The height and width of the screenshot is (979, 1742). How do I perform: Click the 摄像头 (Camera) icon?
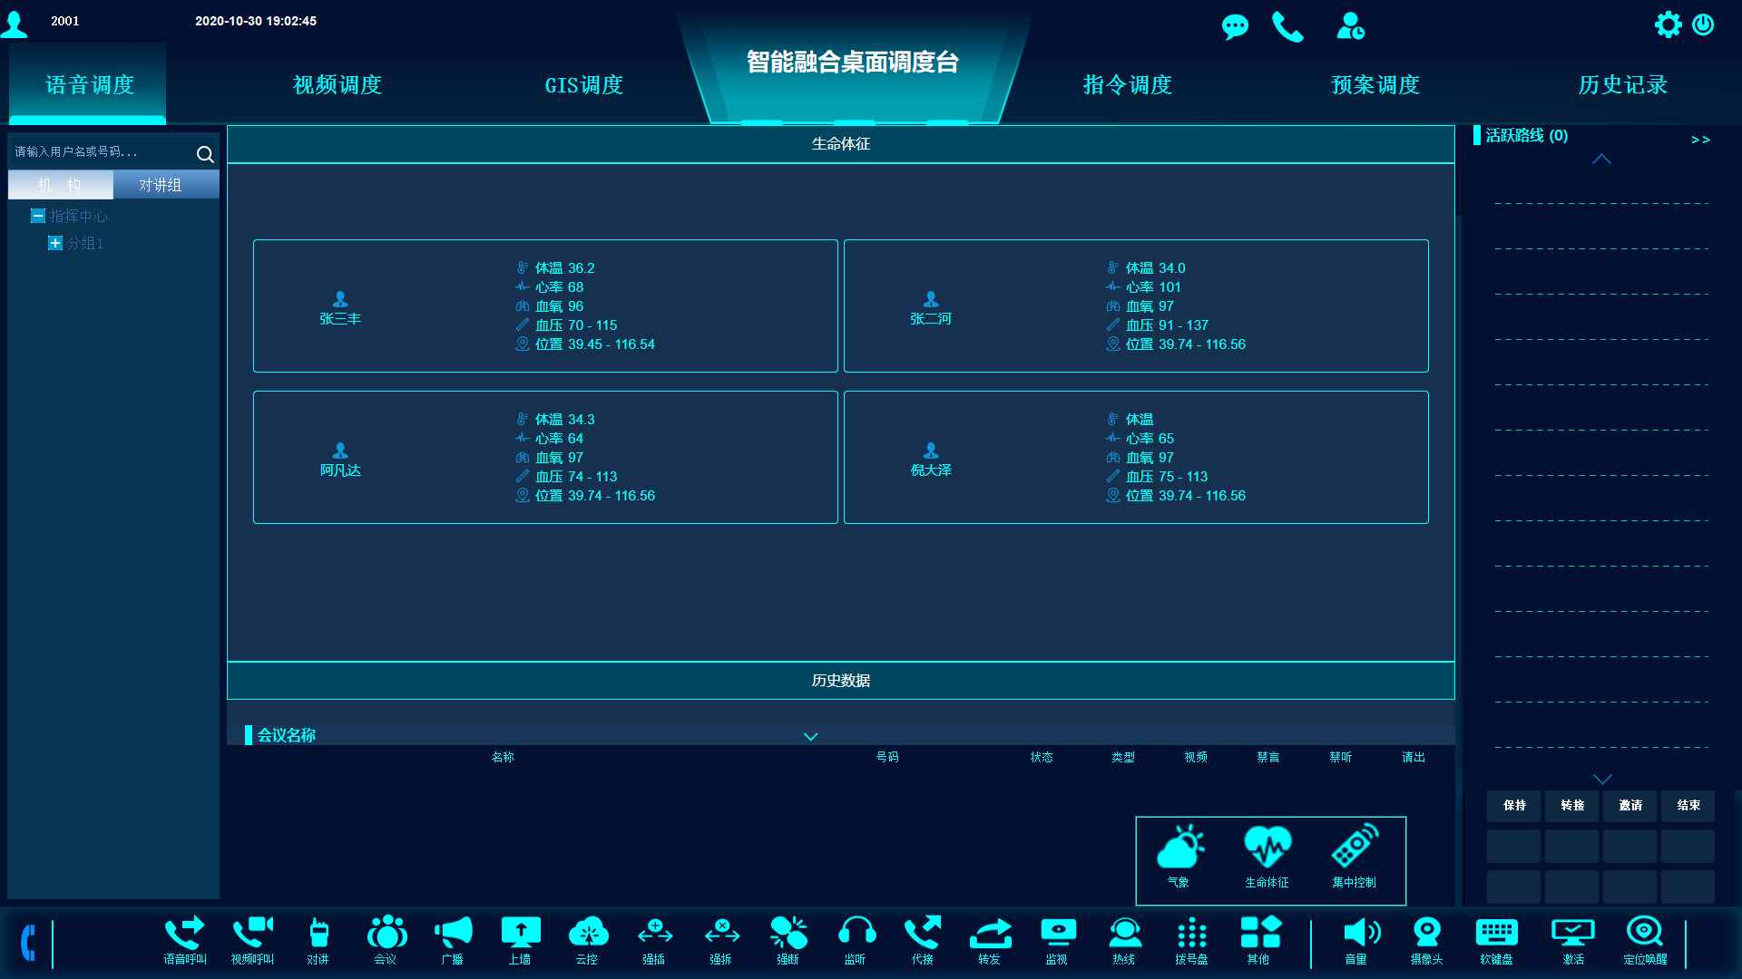(1426, 943)
